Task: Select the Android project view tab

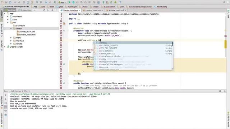Action: [x=10, y=10]
